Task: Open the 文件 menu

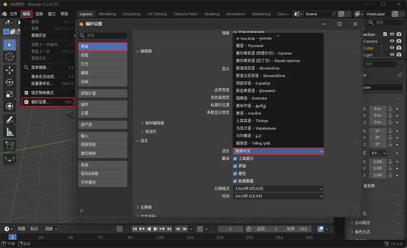Action: coord(14,14)
